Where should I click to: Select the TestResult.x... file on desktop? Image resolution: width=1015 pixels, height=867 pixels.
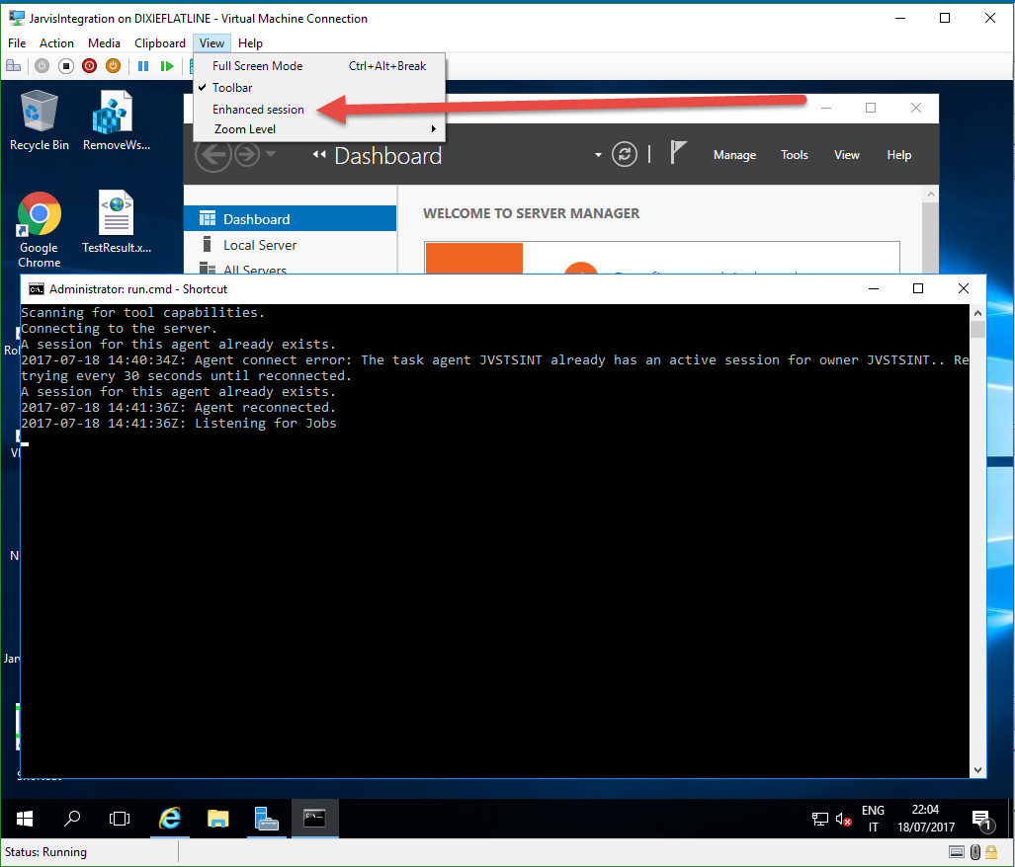pos(117,222)
